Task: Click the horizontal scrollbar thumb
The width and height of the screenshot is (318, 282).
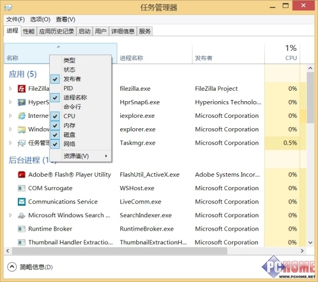Action: [x=120, y=251]
